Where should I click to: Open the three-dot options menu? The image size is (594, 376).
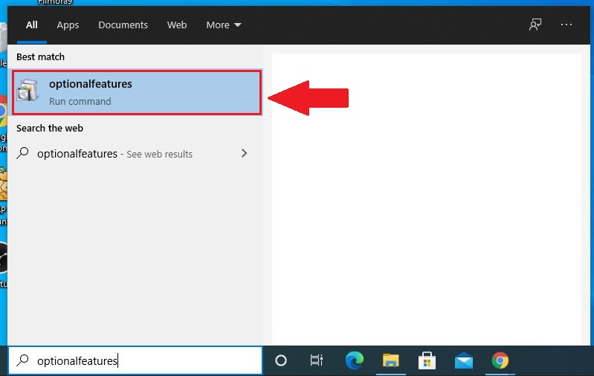[566, 25]
